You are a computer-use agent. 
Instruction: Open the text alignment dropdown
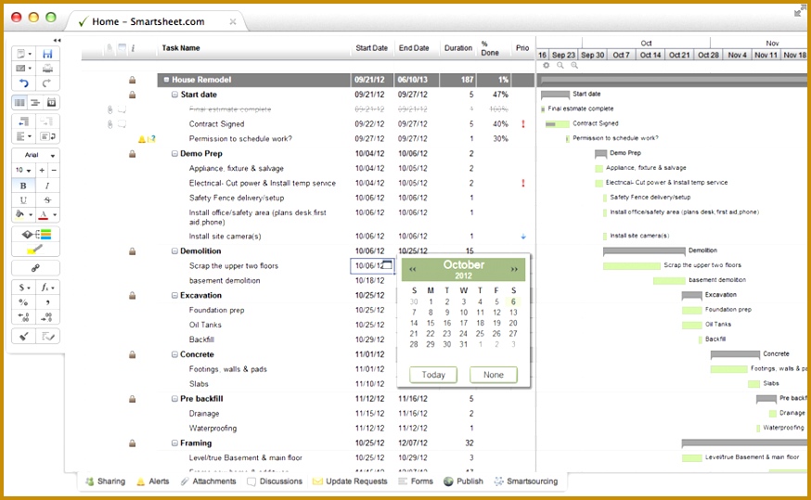[24, 136]
